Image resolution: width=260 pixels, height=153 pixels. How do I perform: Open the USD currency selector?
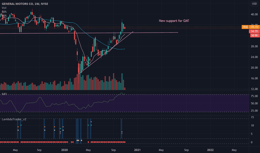[x=254, y=4]
